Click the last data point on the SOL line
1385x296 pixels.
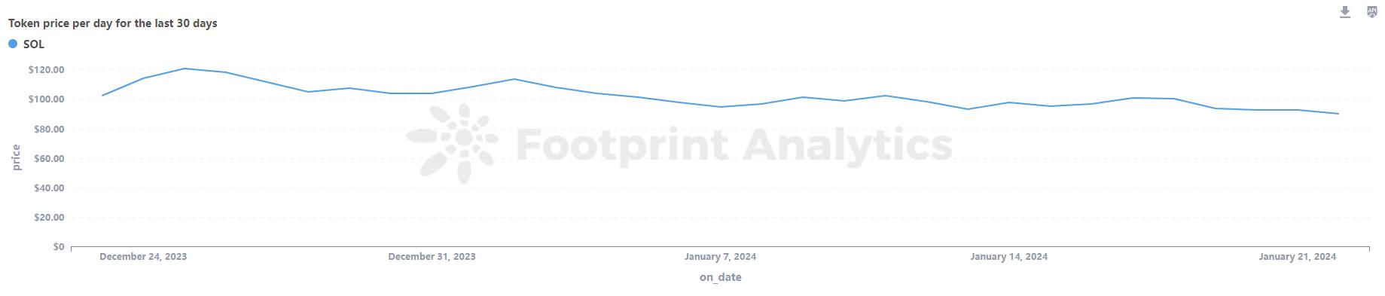click(x=1338, y=114)
